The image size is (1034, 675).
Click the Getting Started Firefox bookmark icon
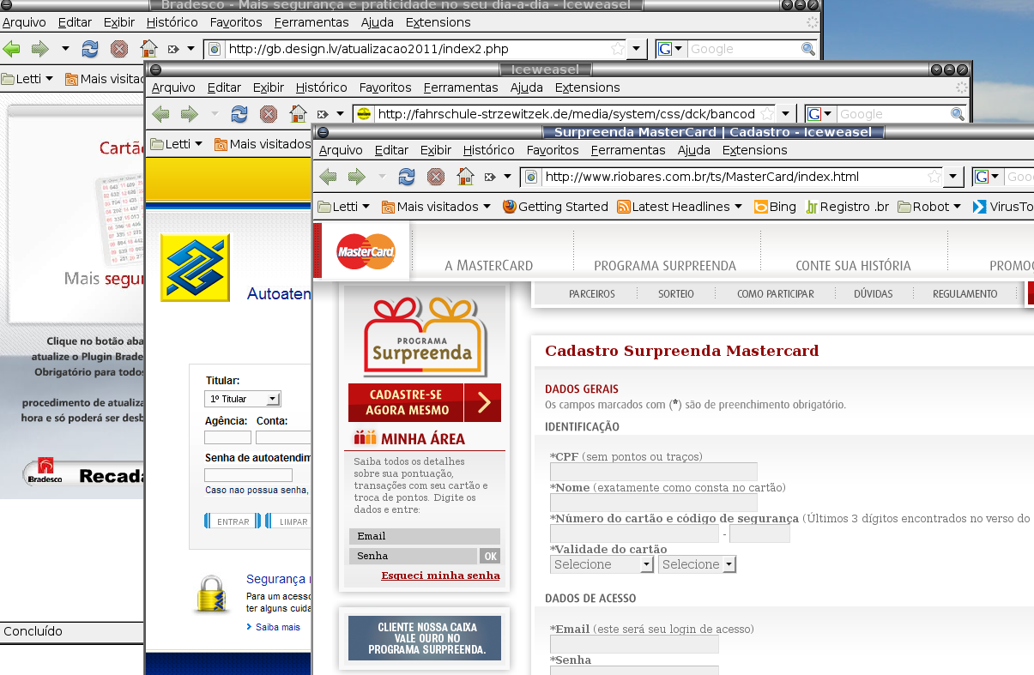coord(510,207)
